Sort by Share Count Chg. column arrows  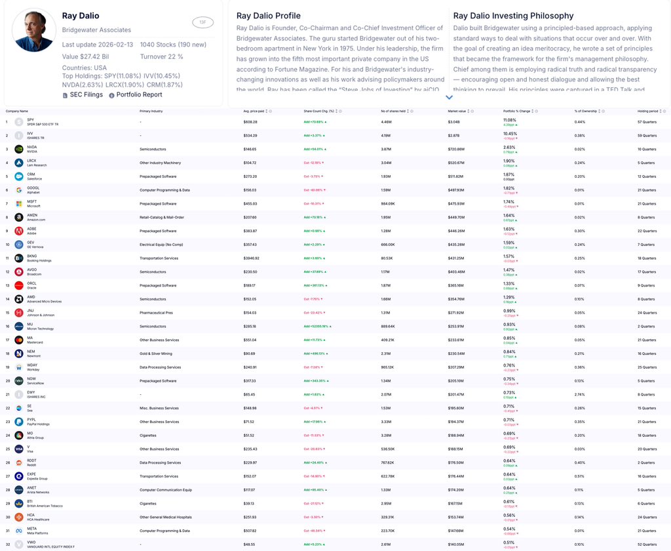pos(336,111)
